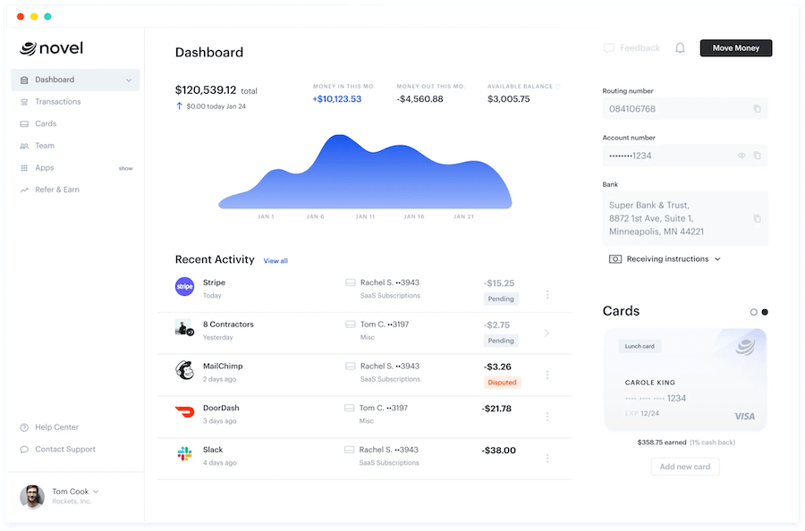Image resolution: width=805 pixels, height=531 pixels.
Task: Reveal the hidden account number
Action: pyautogui.click(x=741, y=156)
